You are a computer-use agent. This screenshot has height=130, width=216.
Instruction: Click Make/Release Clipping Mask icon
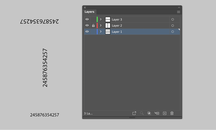149,113
